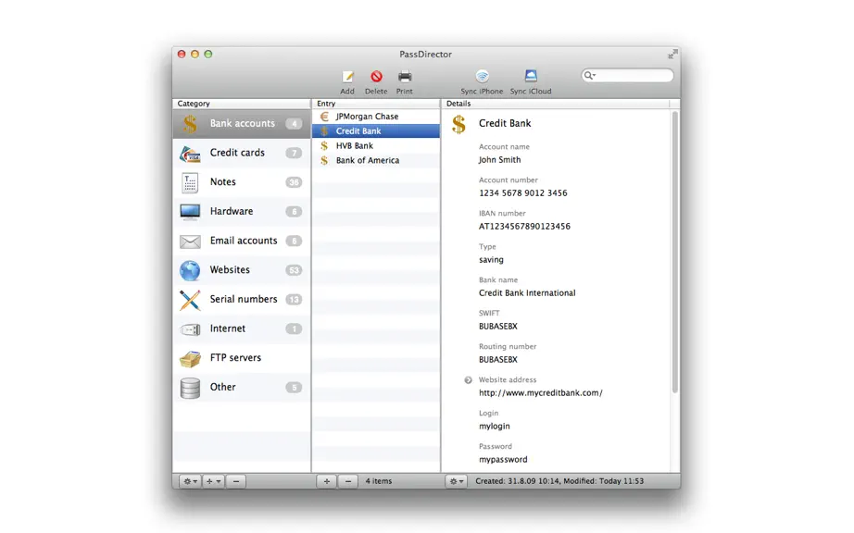Click the Print toolbar icon
This screenshot has width=854, height=533.
click(404, 76)
